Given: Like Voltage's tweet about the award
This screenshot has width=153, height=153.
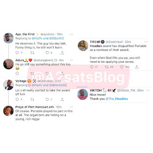Looking at the screenshot, I should pos(47,99).
